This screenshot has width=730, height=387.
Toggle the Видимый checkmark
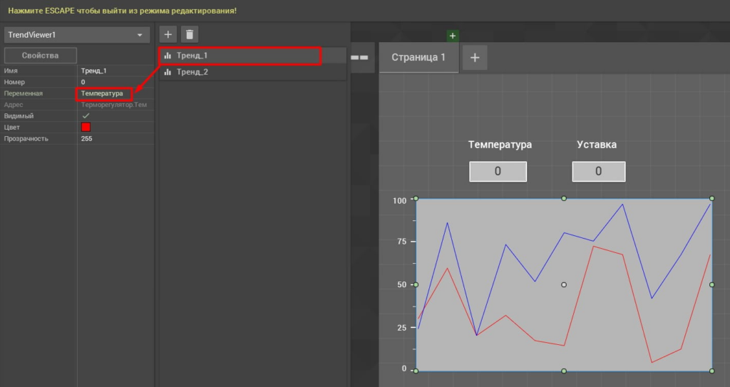pos(86,115)
